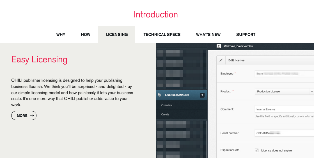Image resolution: width=314 pixels, height=163 pixels.
Task: Open Overview in the License Manager menu
Action: (167, 105)
